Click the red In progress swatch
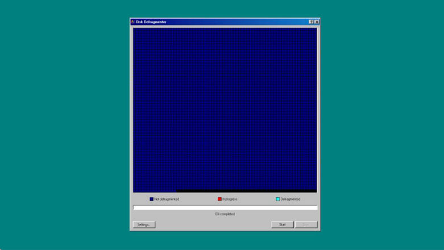444x250 pixels. click(x=219, y=199)
